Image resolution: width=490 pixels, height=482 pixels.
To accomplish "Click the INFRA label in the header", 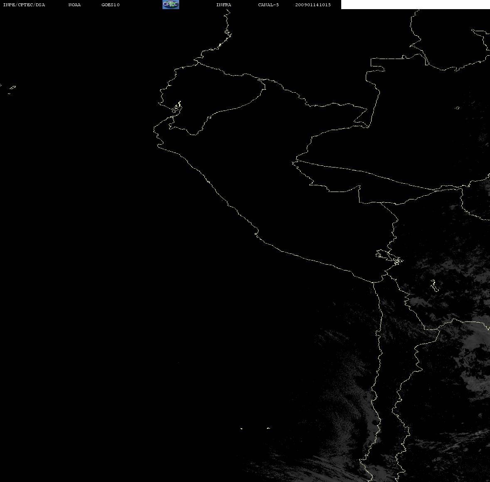I will point(224,5).
